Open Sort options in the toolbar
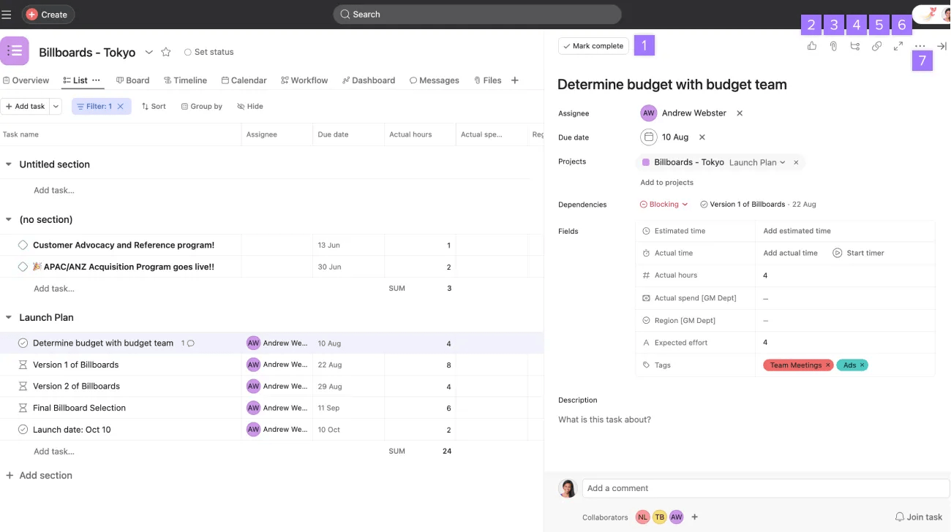The height and width of the screenshot is (532, 951). (154, 106)
